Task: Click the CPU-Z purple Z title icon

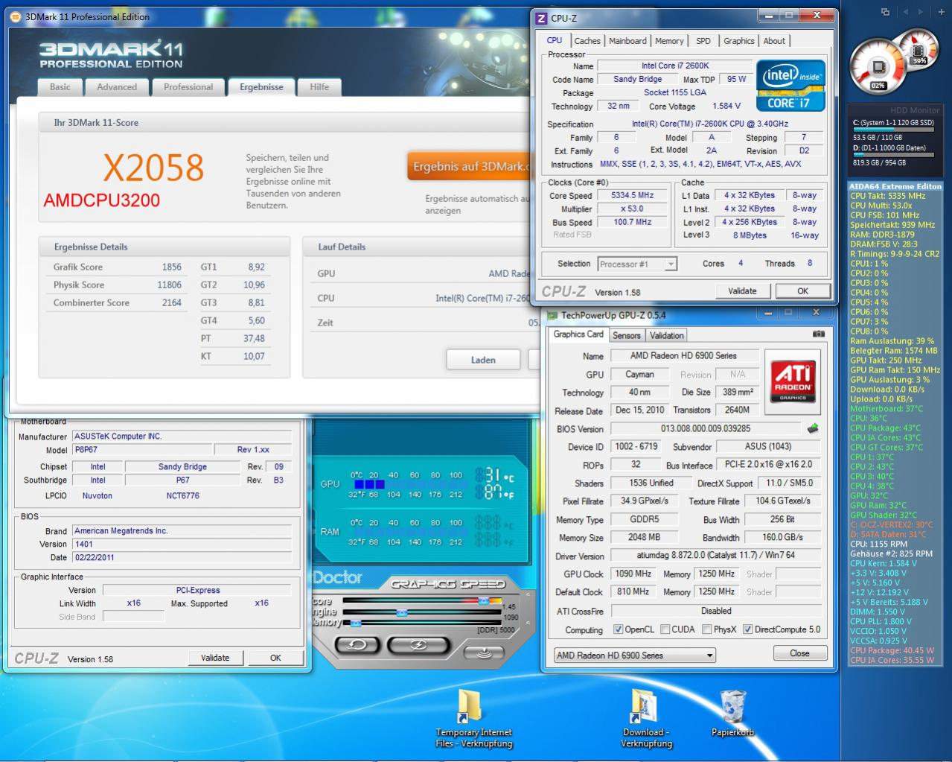Action: coord(542,18)
